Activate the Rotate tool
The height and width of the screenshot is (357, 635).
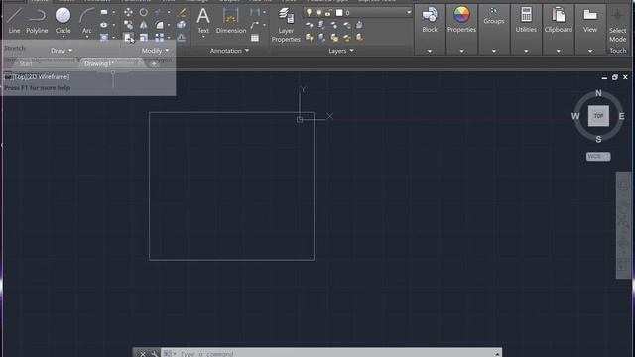click(x=143, y=12)
